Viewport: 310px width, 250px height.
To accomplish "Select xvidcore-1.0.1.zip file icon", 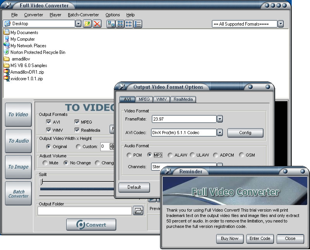I will point(7,78).
